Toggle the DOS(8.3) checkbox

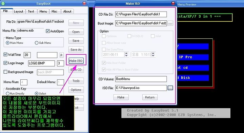click(129, 36)
